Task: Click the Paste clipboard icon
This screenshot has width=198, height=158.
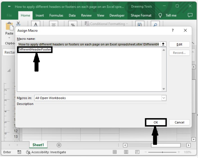Action: click(10, 26)
